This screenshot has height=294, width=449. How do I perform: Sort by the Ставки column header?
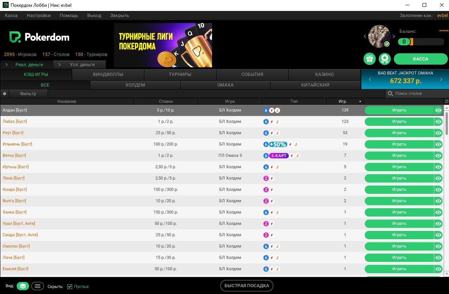(166, 101)
